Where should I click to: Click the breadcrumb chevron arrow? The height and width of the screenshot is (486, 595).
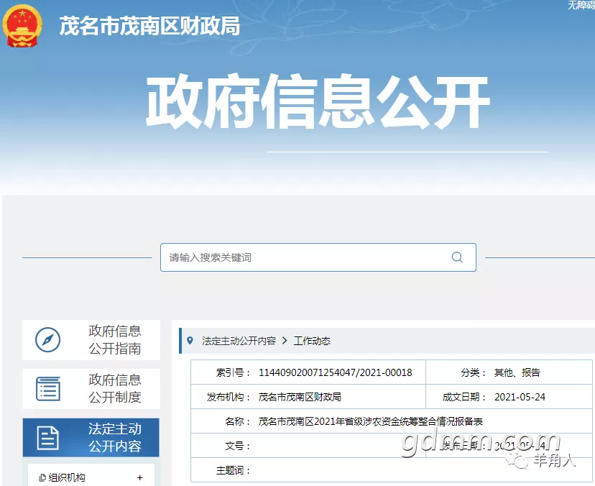click(285, 341)
